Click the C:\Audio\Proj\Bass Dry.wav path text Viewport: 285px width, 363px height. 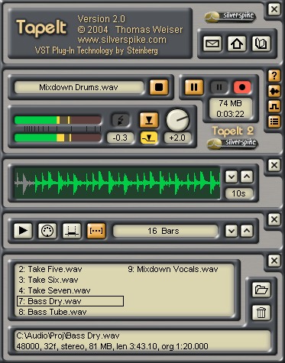point(68,335)
